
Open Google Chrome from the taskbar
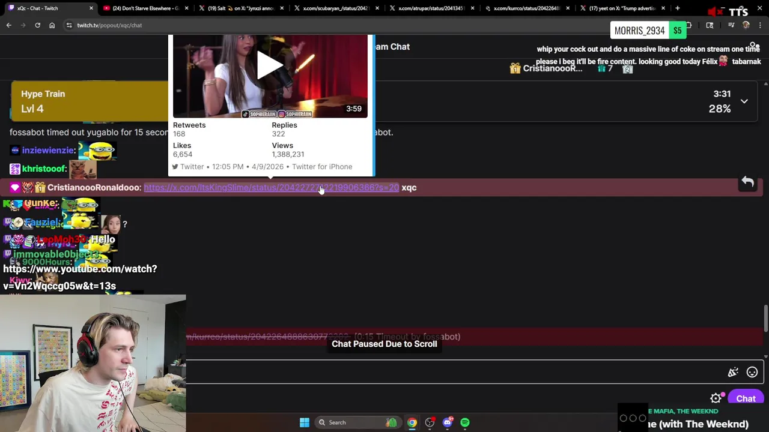[x=412, y=422]
